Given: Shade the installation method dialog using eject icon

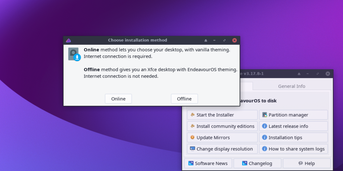Looking at the screenshot, I should tap(206, 40).
